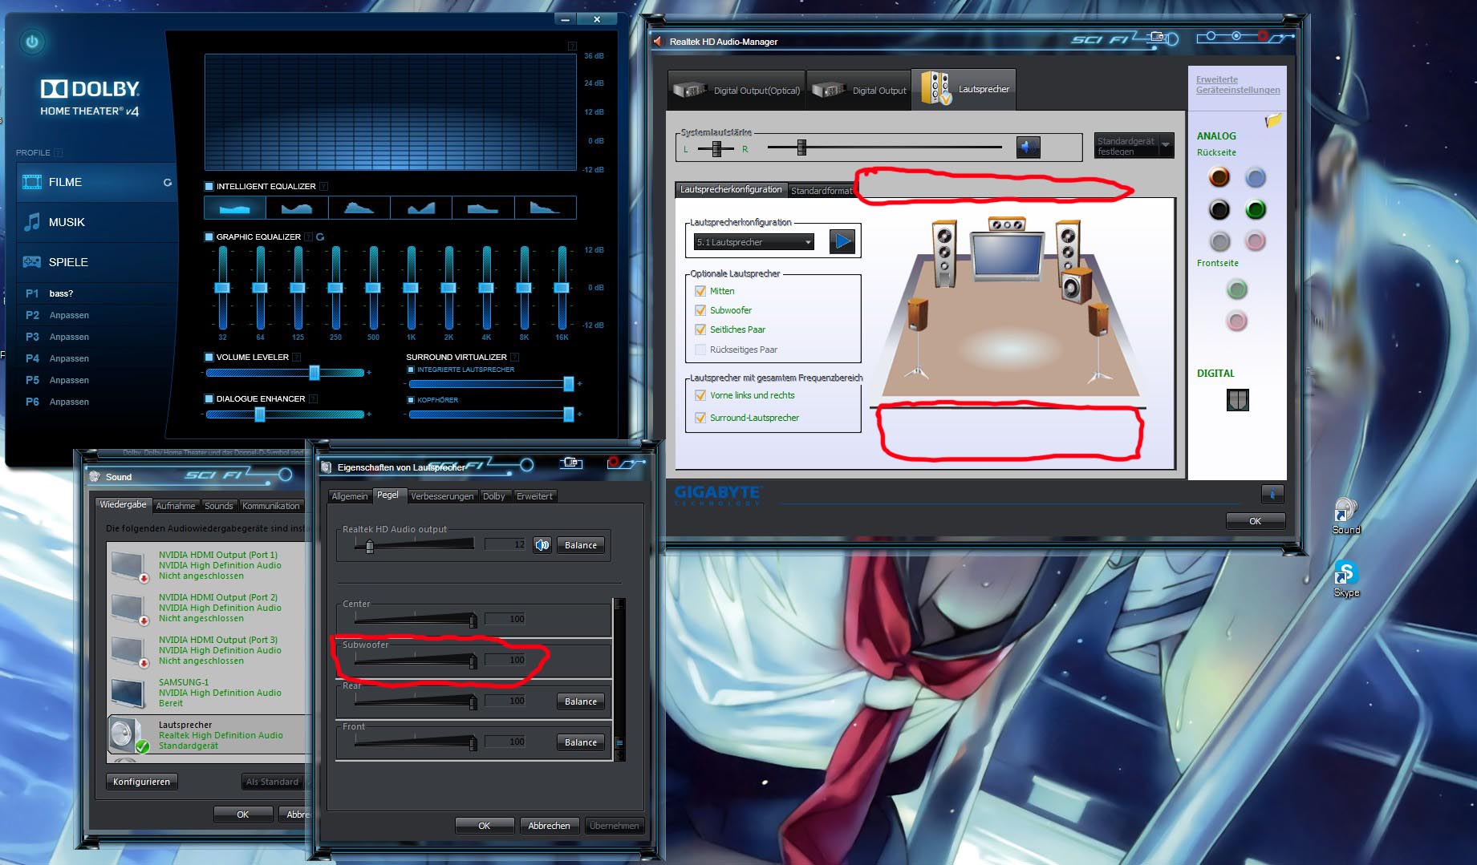Screen dimensions: 1477x865
Task: Toggle the Kopfhörer surround checkbox
Action: click(411, 399)
